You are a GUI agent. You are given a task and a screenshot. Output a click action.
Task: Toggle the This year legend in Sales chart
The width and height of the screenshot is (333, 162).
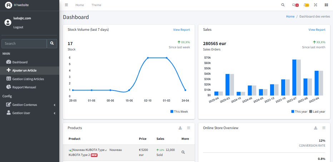pos(299,112)
